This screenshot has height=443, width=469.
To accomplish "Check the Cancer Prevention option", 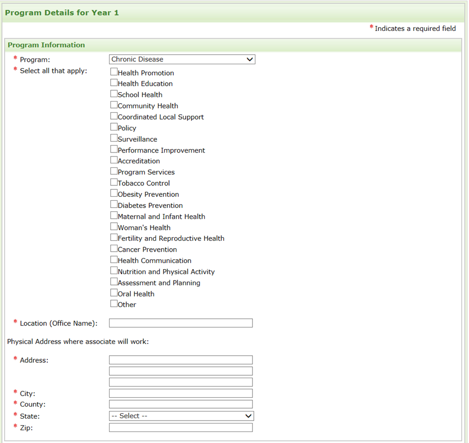I will (114, 249).
